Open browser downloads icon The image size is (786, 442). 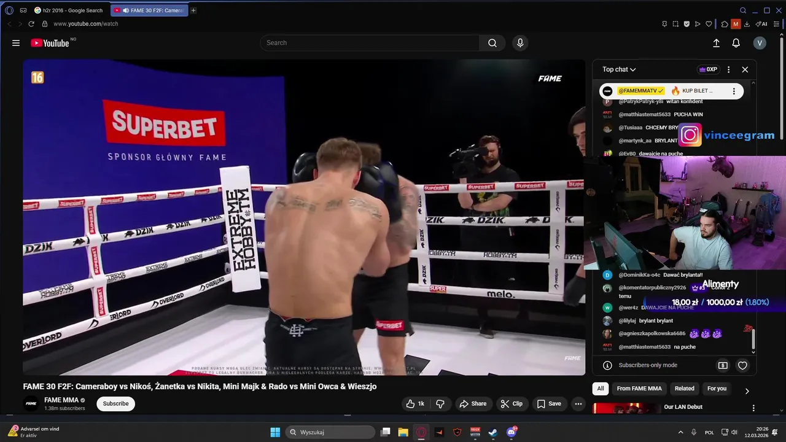point(747,24)
